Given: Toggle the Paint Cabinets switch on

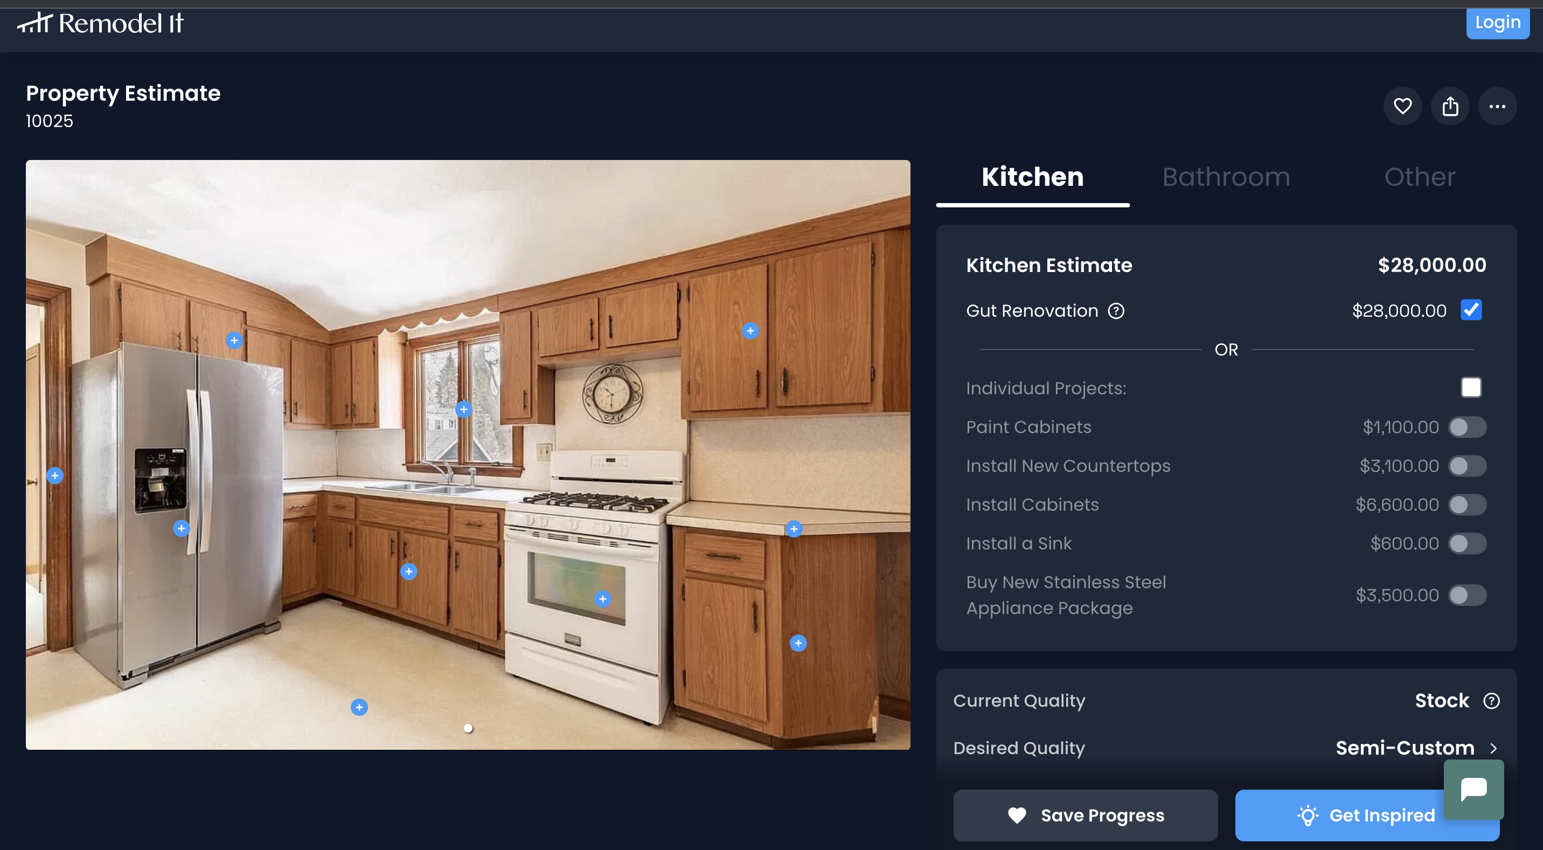Looking at the screenshot, I should [1468, 427].
